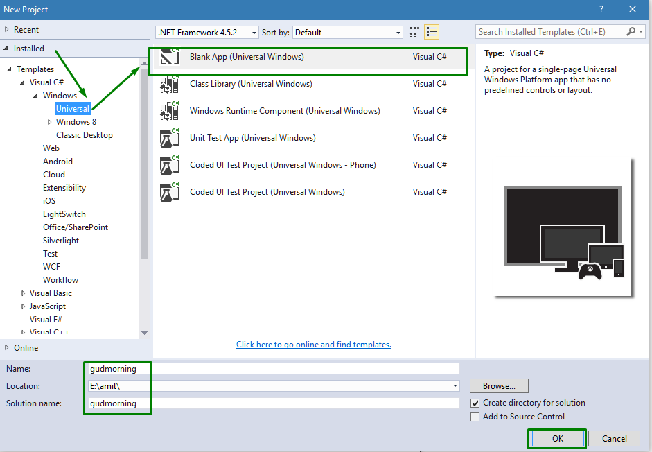652x452 pixels.
Task: Collapse the Windows tree node
Action: pyautogui.click(x=36, y=96)
